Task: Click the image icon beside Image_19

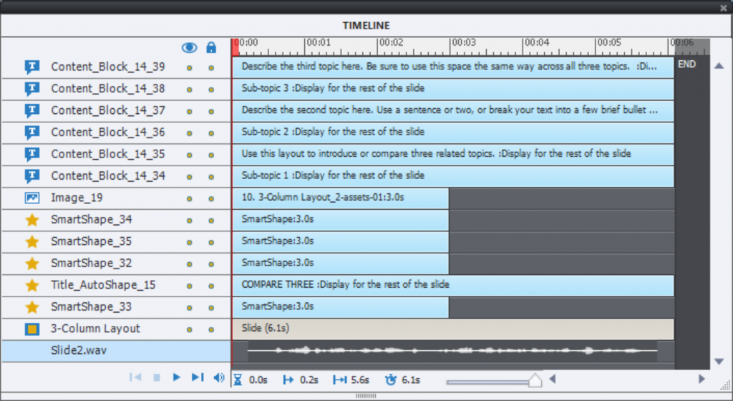Action: (32, 198)
